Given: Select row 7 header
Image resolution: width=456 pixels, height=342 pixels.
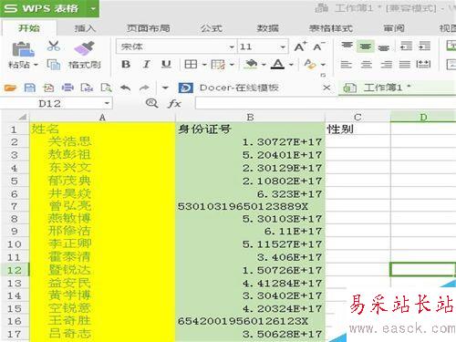Looking at the screenshot, I should point(15,206).
